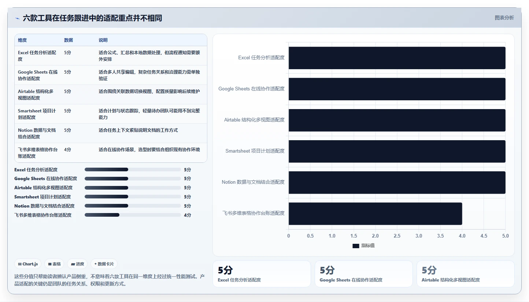Click the 飞书多维表格协作台账适配度 chart bar
529x302 pixels.
click(x=375, y=213)
